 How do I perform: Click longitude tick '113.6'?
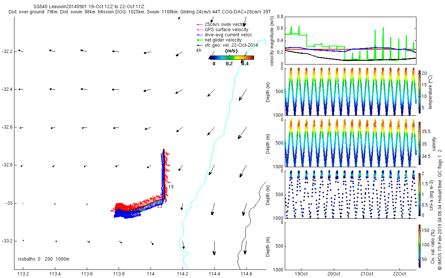[x=87, y=274]
